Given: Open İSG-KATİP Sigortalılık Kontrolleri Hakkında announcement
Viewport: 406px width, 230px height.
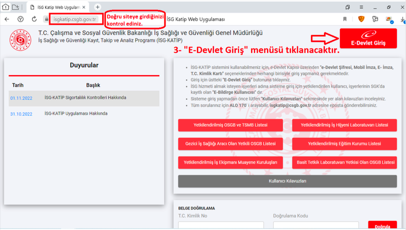Looking at the screenshot, I should 85,98.
